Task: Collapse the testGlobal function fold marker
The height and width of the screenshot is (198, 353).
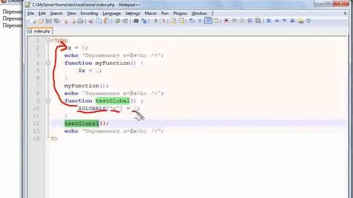Action: click(x=48, y=101)
